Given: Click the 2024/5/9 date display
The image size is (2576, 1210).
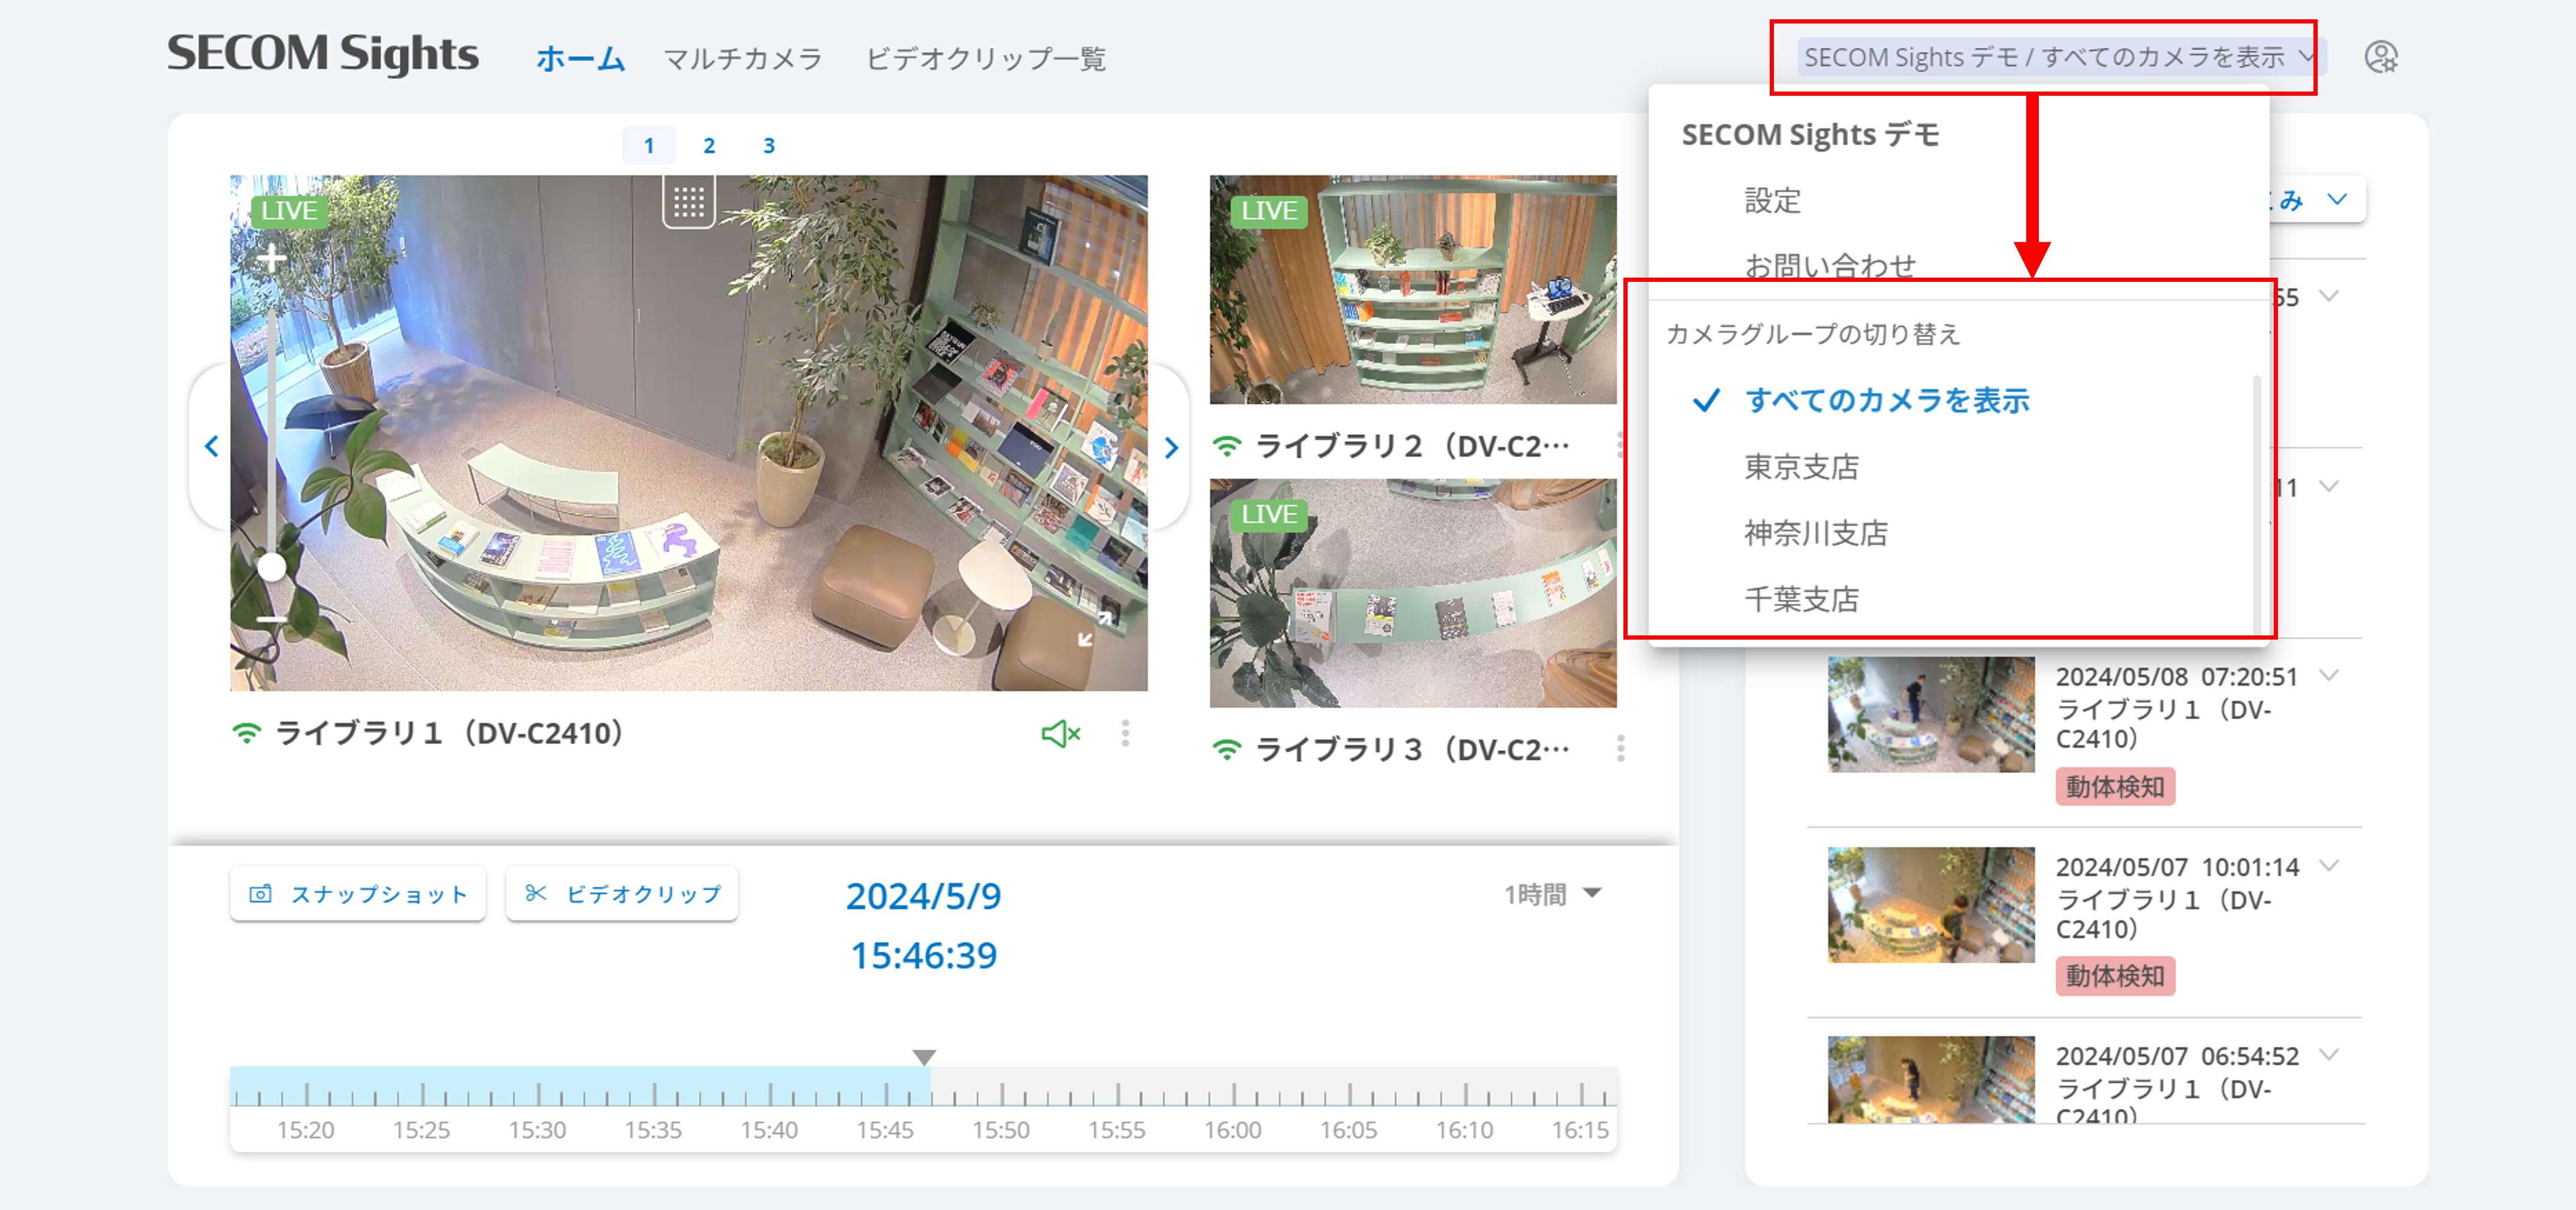Looking at the screenshot, I should (923, 896).
